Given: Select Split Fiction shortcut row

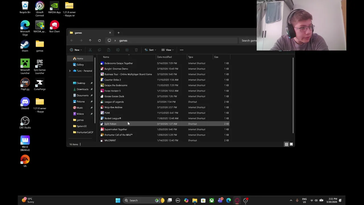Looking at the screenshot, I should (x=165, y=124).
